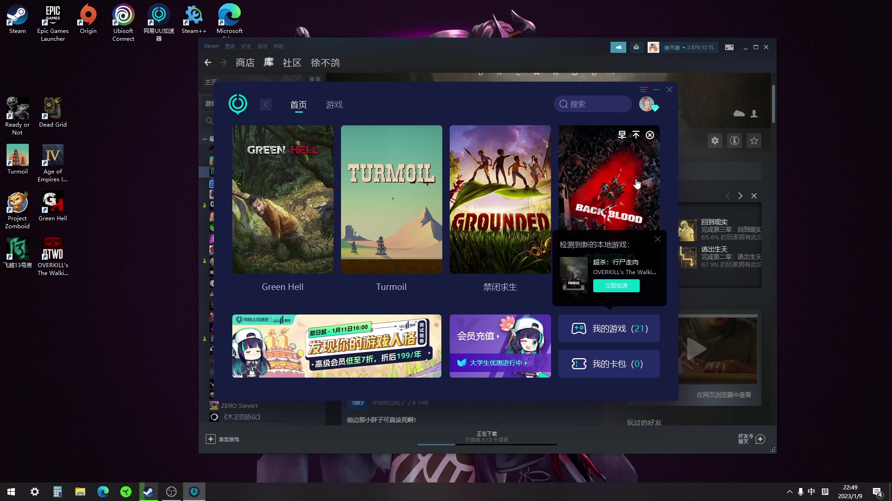The width and height of the screenshot is (892, 501).
Task: Dismiss the new local game detected popup
Action: pyautogui.click(x=658, y=239)
